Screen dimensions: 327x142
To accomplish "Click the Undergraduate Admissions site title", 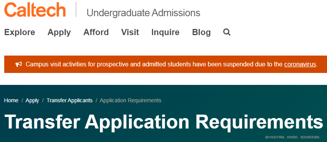I will coord(143,13).
